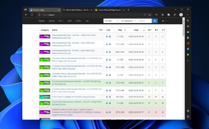Open magnet link for Mahoutsukai Reimeiki S01E04 480p NanDesuKa
Viewport: 209px width, 129px height.
110,52
